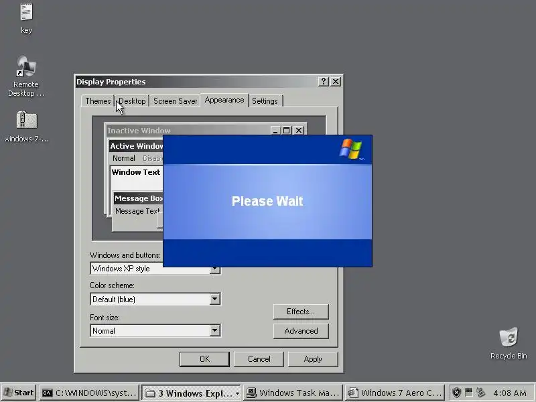The height and width of the screenshot is (402, 536).
Task: Confirm with the OK button
Action: 204,359
